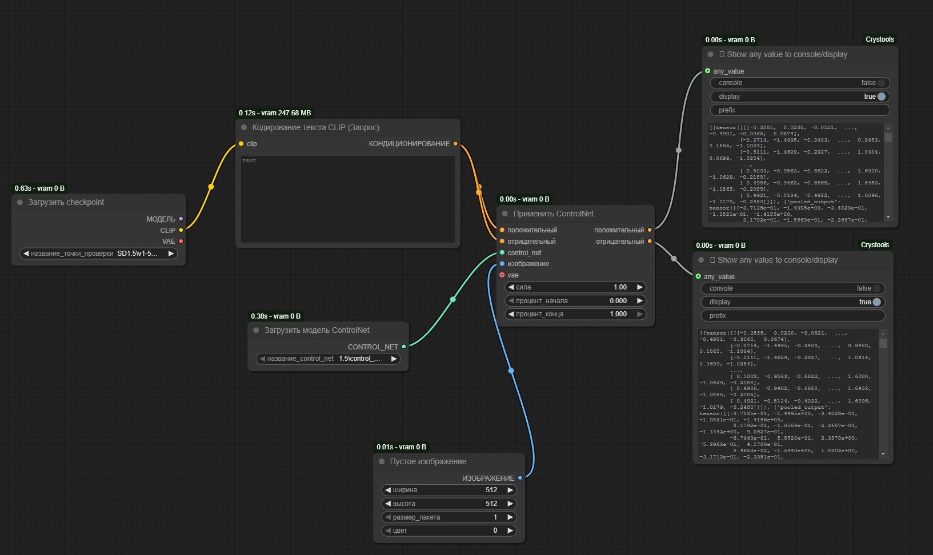Click the КОНДИЦИОНИРОВАНИЕ output socket
The height and width of the screenshot is (555, 933).
click(x=455, y=144)
